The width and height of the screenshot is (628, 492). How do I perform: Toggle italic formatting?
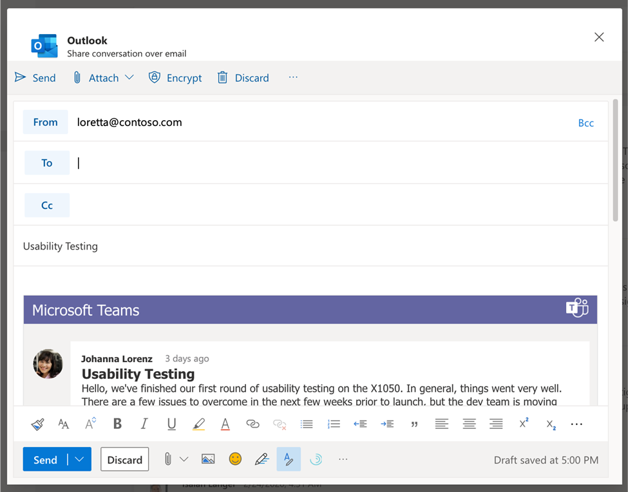point(144,424)
